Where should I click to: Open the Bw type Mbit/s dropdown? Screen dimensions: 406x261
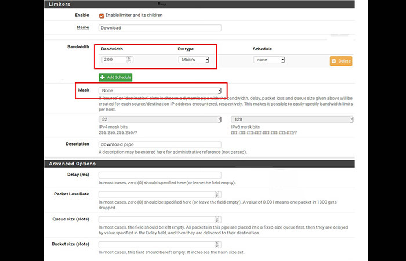click(193, 60)
